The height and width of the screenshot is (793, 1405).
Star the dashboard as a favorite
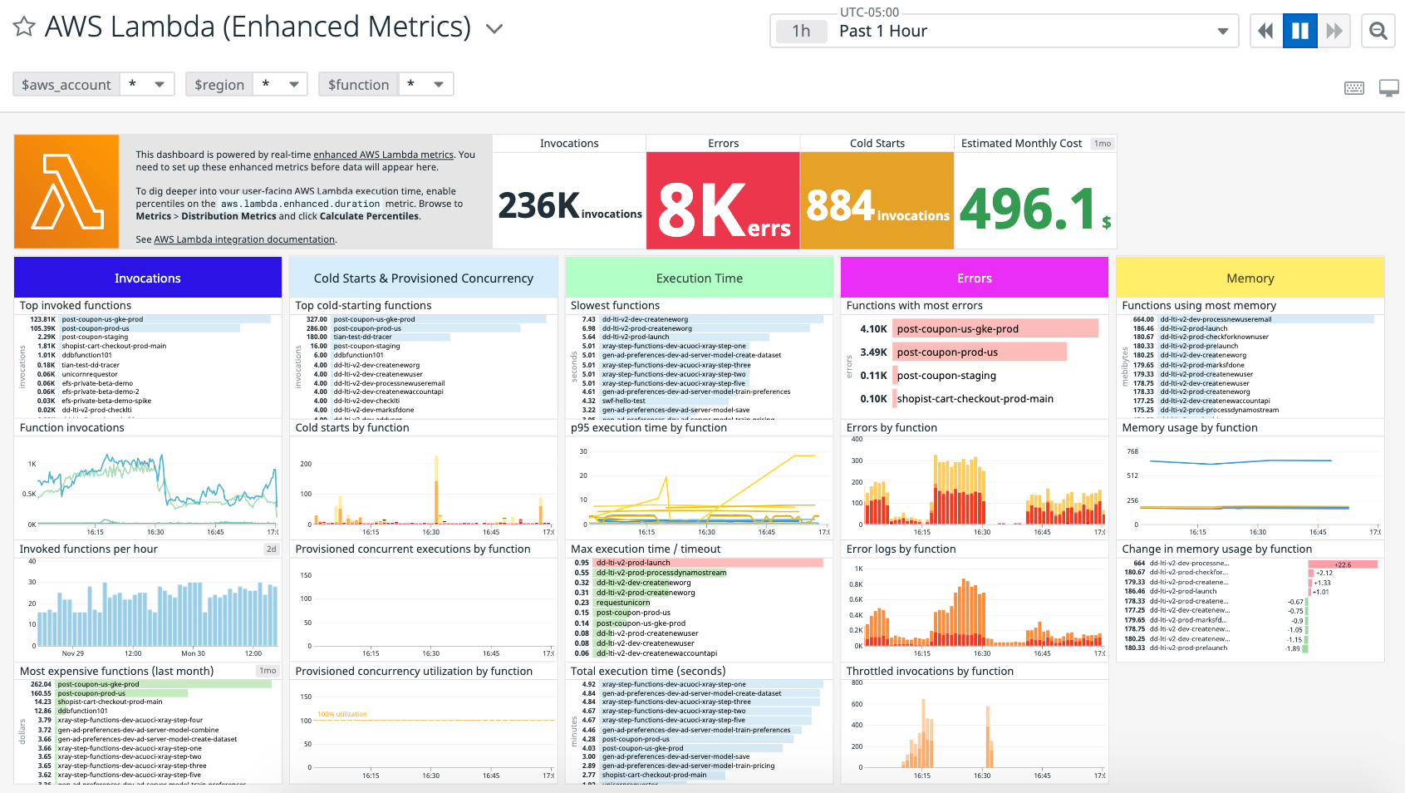pyautogui.click(x=24, y=27)
